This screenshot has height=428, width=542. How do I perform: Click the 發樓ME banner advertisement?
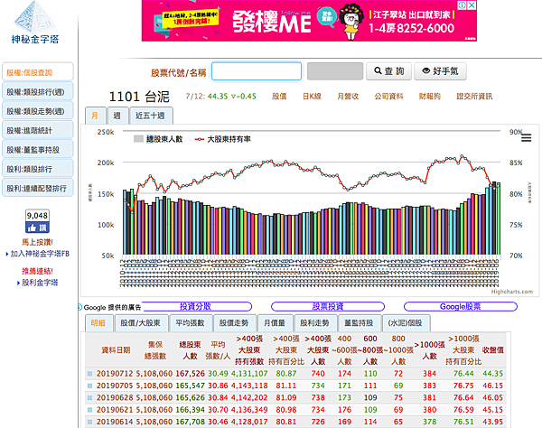[x=309, y=21]
